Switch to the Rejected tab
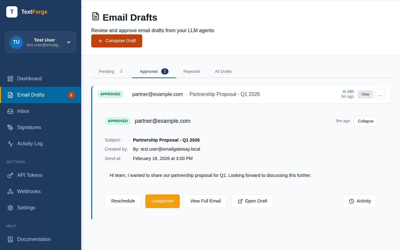The height and width of the screenshot is (250, 400). [192, 72]
